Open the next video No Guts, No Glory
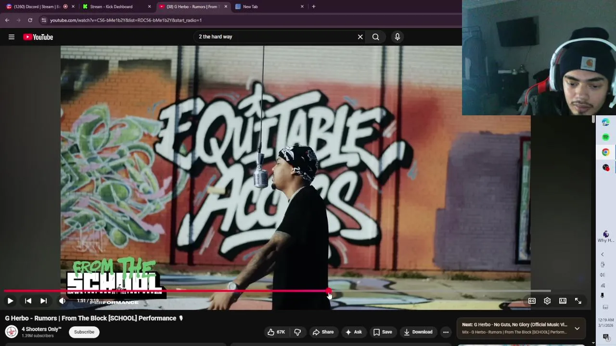 click(514, 325)
